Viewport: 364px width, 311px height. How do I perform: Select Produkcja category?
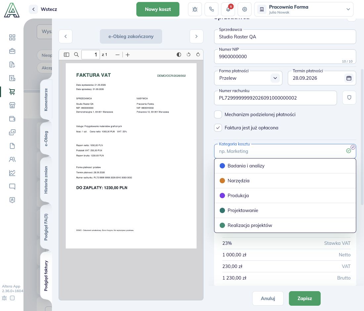coord(285,196)
